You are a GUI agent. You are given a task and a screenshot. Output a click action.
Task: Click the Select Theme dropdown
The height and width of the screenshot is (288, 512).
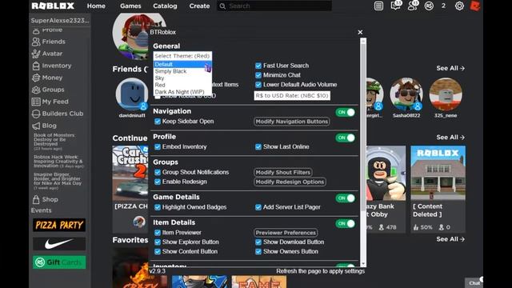[x=182, y=56]
